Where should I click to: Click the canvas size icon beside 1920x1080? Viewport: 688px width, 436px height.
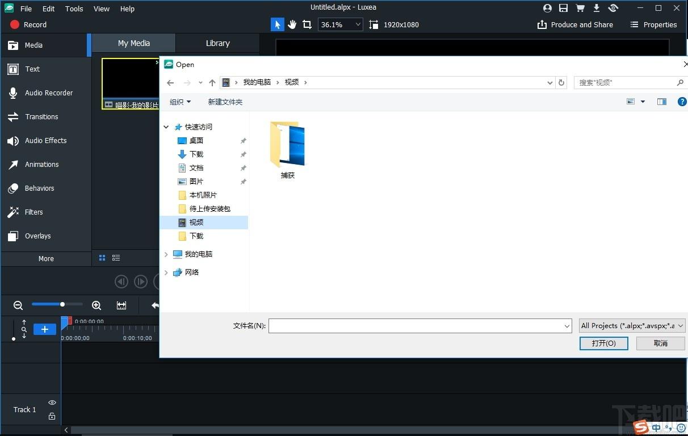[x=374, y=24]
